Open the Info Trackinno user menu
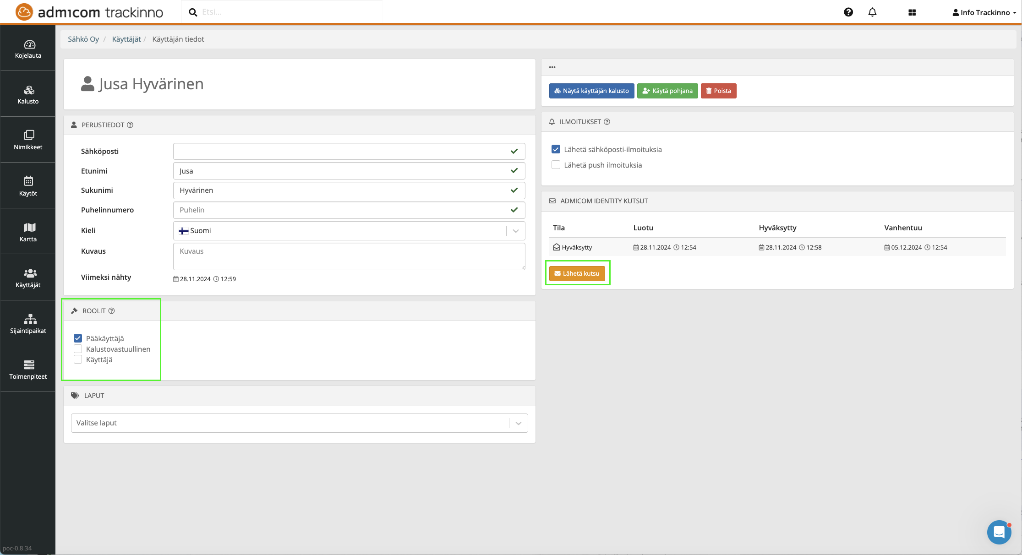 pyautogui.click(x=984, y=12)
